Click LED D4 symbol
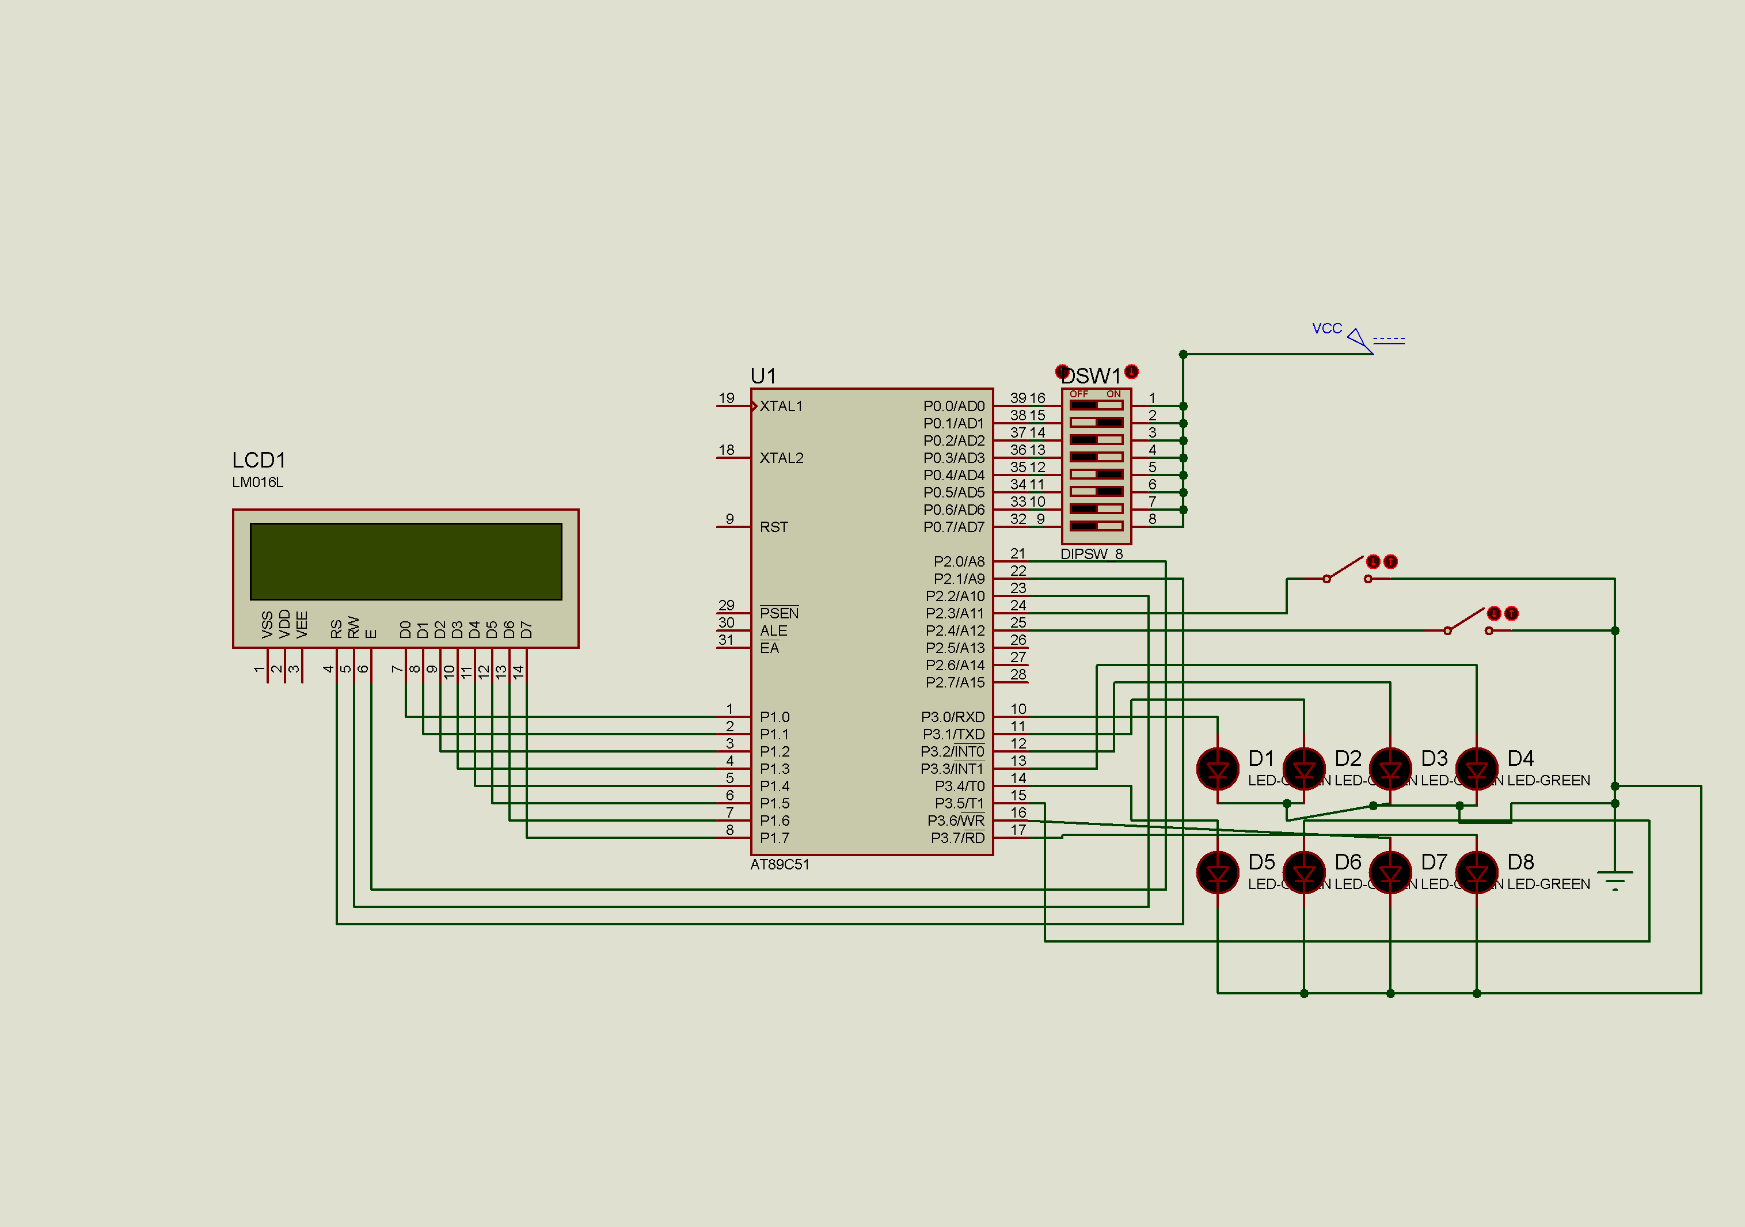The height and width of the screenshot is (1227, 1745). 1477,769
